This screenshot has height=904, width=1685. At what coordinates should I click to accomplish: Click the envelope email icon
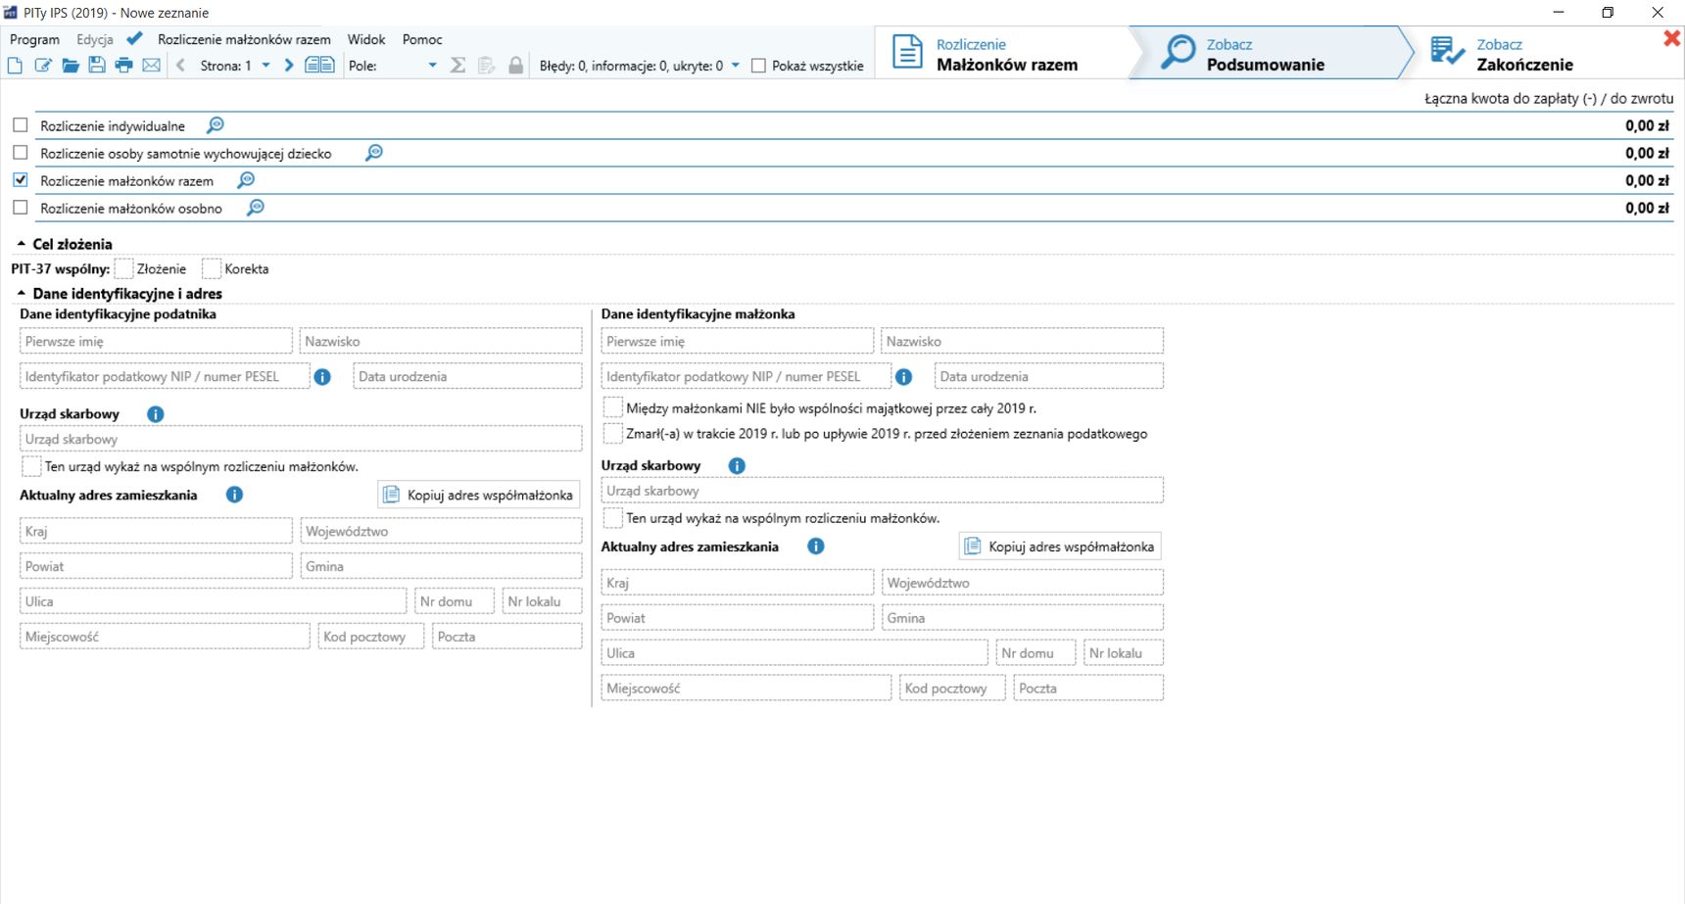coord(151,66)
